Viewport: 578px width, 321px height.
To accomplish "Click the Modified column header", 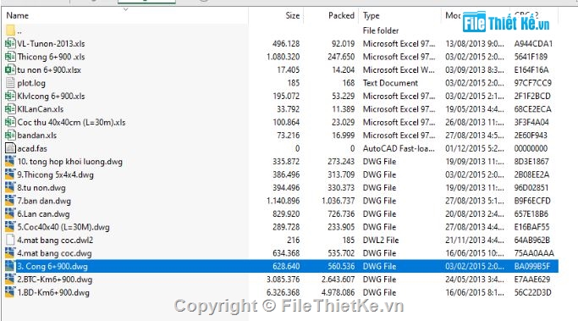I will coord(453,15).
